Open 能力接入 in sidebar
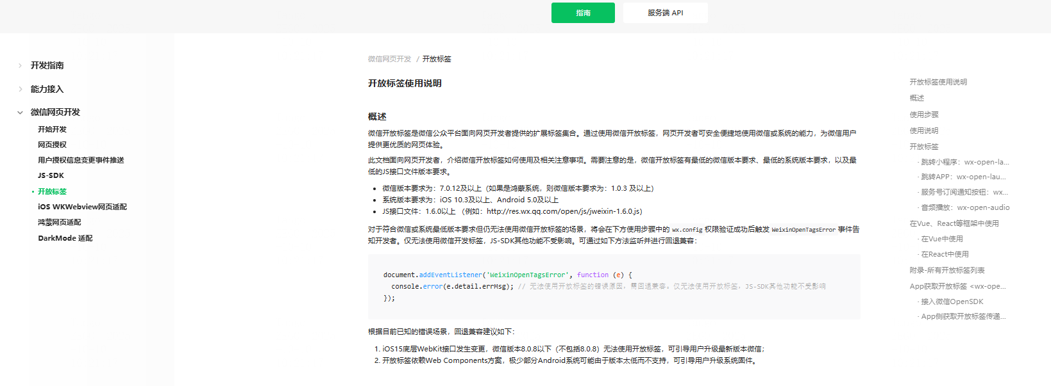 [47, 89]
